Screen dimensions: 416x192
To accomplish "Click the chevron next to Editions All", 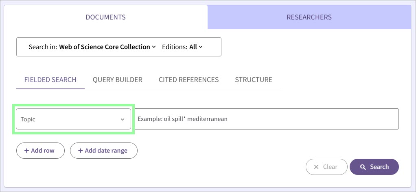I will pyautogui.click(x=201, y=47).
